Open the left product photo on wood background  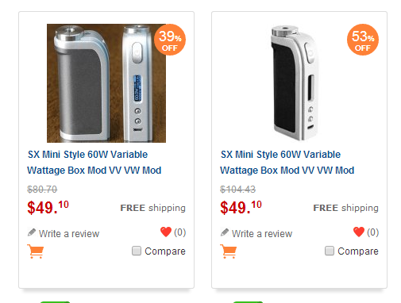tap(106, 83)
